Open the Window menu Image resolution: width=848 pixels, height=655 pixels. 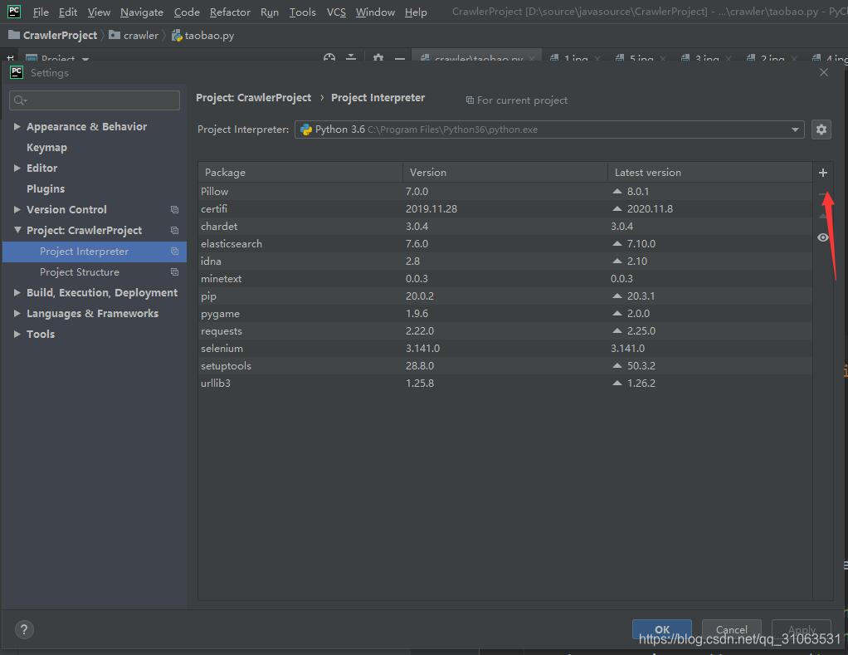tap(375, 12)
